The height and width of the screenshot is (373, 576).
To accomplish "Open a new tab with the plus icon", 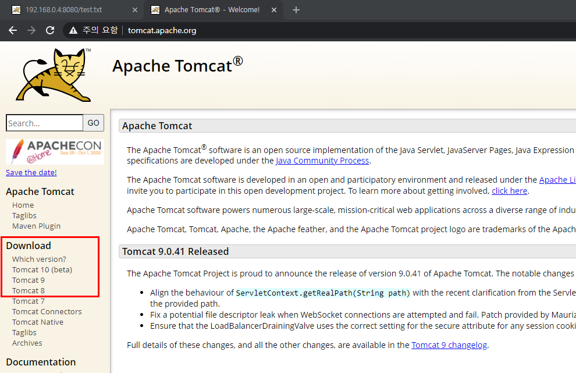I will 296,10.
